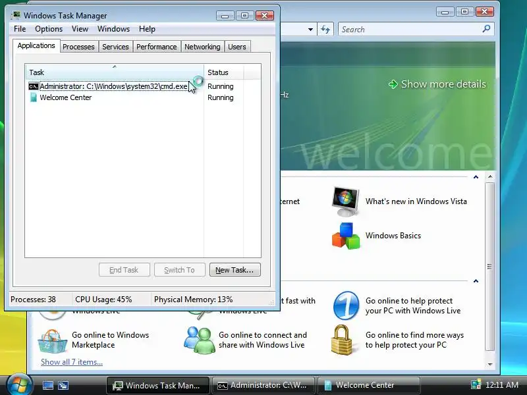Screen dimensions: 527x395
Task: Click the search magnifier icon in Welcome Center
Action: (486, 29)
